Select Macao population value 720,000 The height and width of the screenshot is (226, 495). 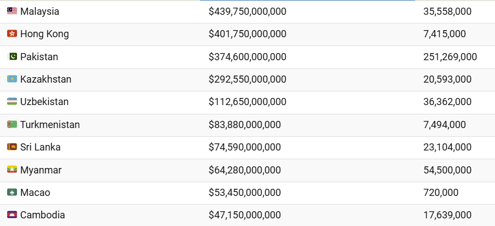pos(441,192)
